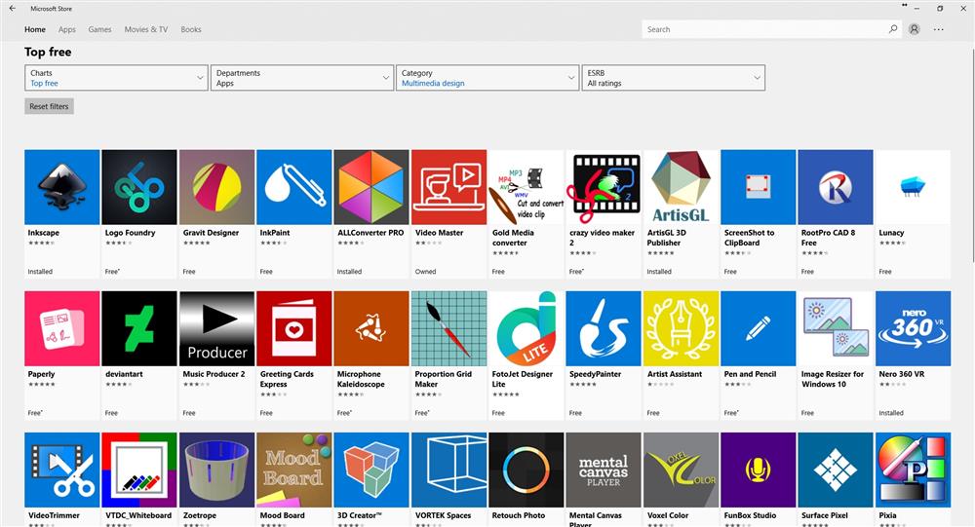Open the Pen and Pencil icon

pos(758,328)
